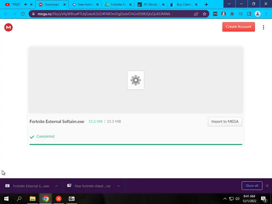
Task: Open the Chrome profile avatar
Action: tap(258, 14)
